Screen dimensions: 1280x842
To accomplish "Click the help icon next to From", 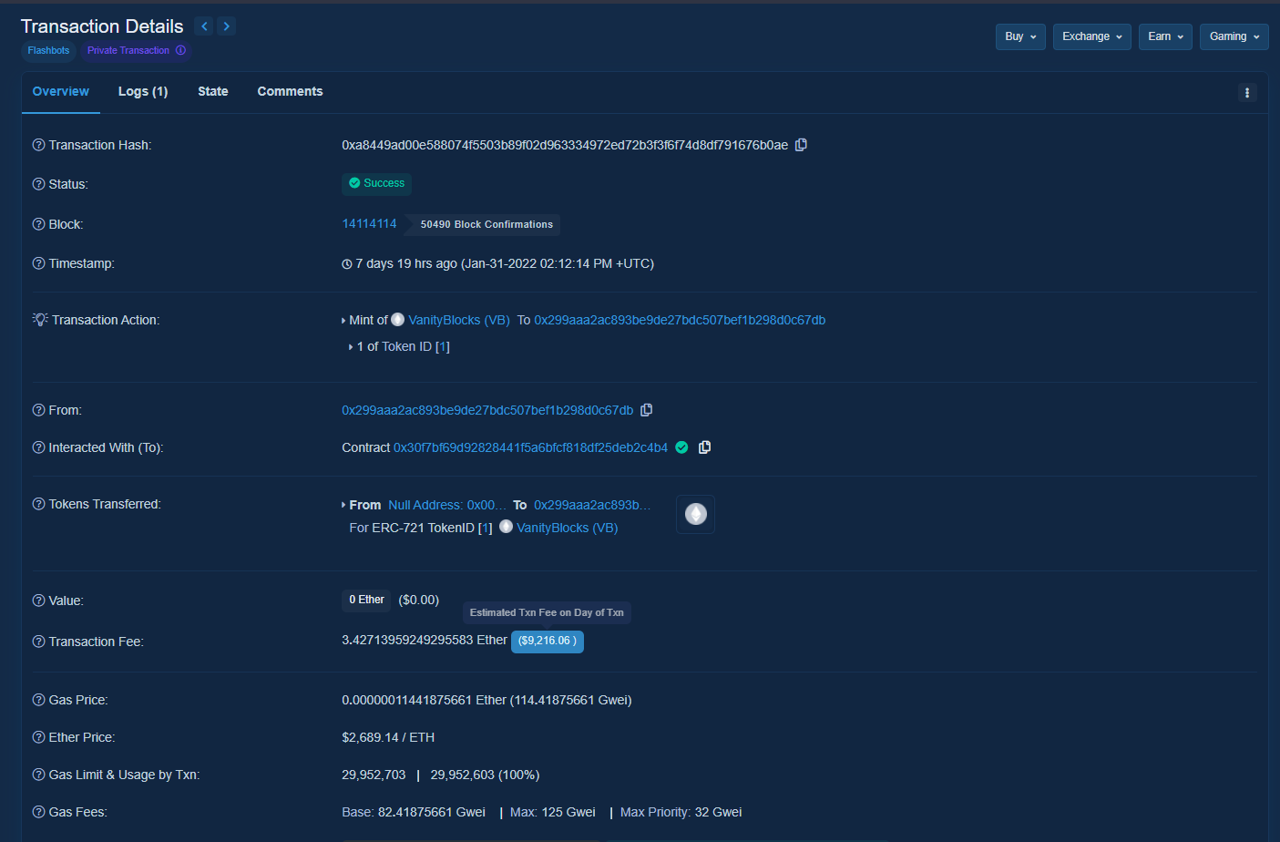I will pos(38,410).
